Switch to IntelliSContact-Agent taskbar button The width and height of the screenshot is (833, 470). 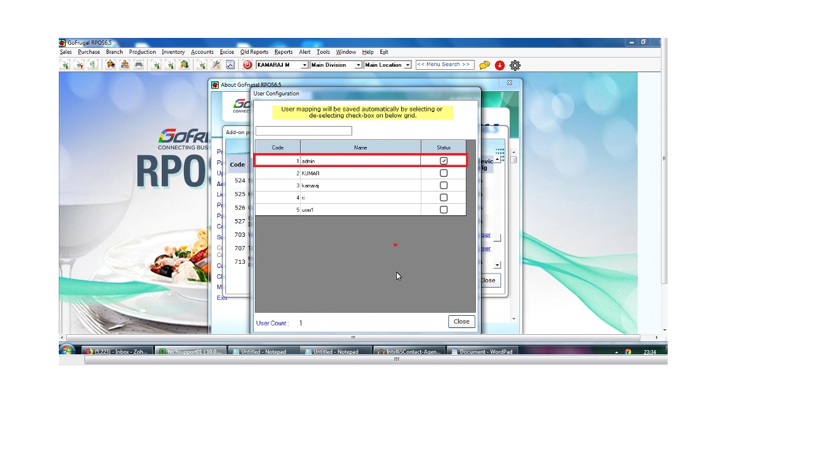pyautogui.click(x=409, y=352)
